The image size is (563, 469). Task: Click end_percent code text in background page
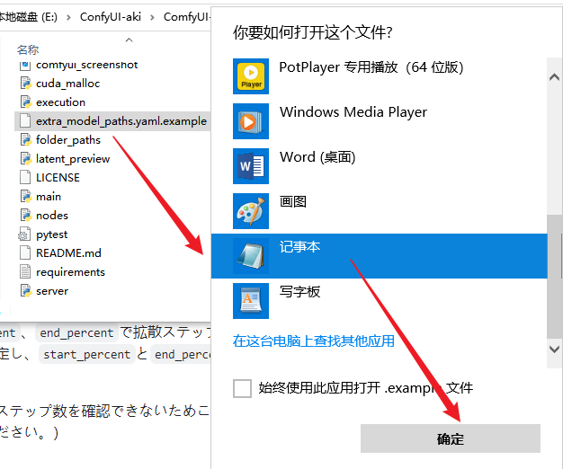(76, 333)
